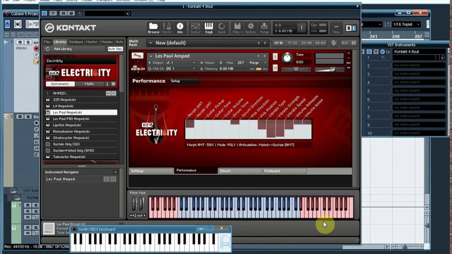Open Electri6ity library settings gear
The width and height of the screenshot is (452, 254).
point(113,84)
